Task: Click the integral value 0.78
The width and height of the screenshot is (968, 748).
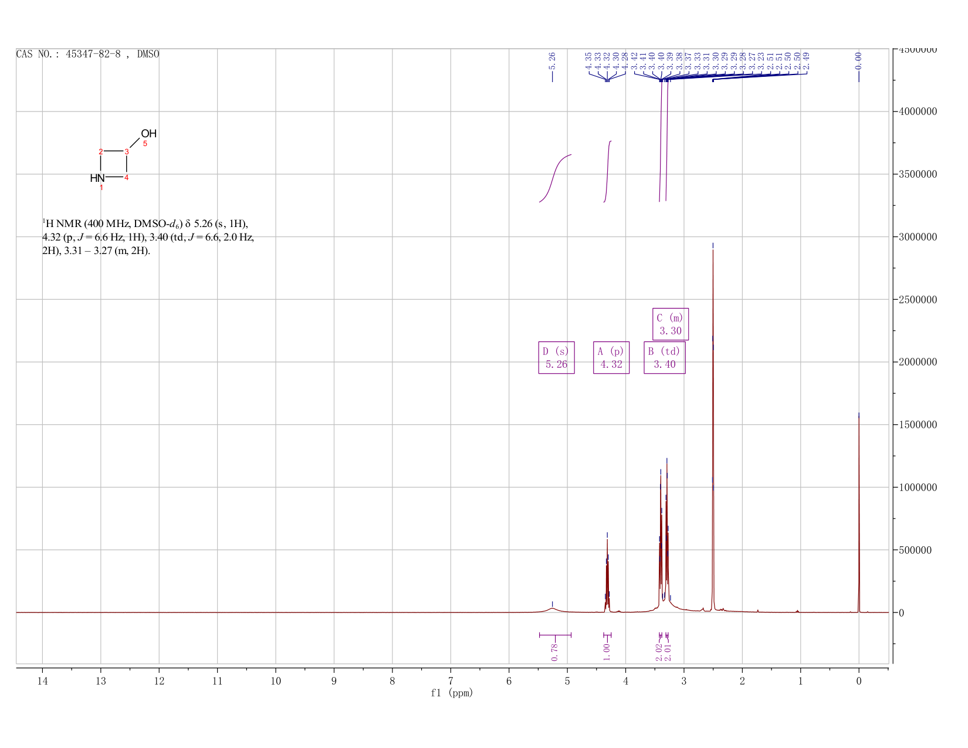Action: (554, 652)
